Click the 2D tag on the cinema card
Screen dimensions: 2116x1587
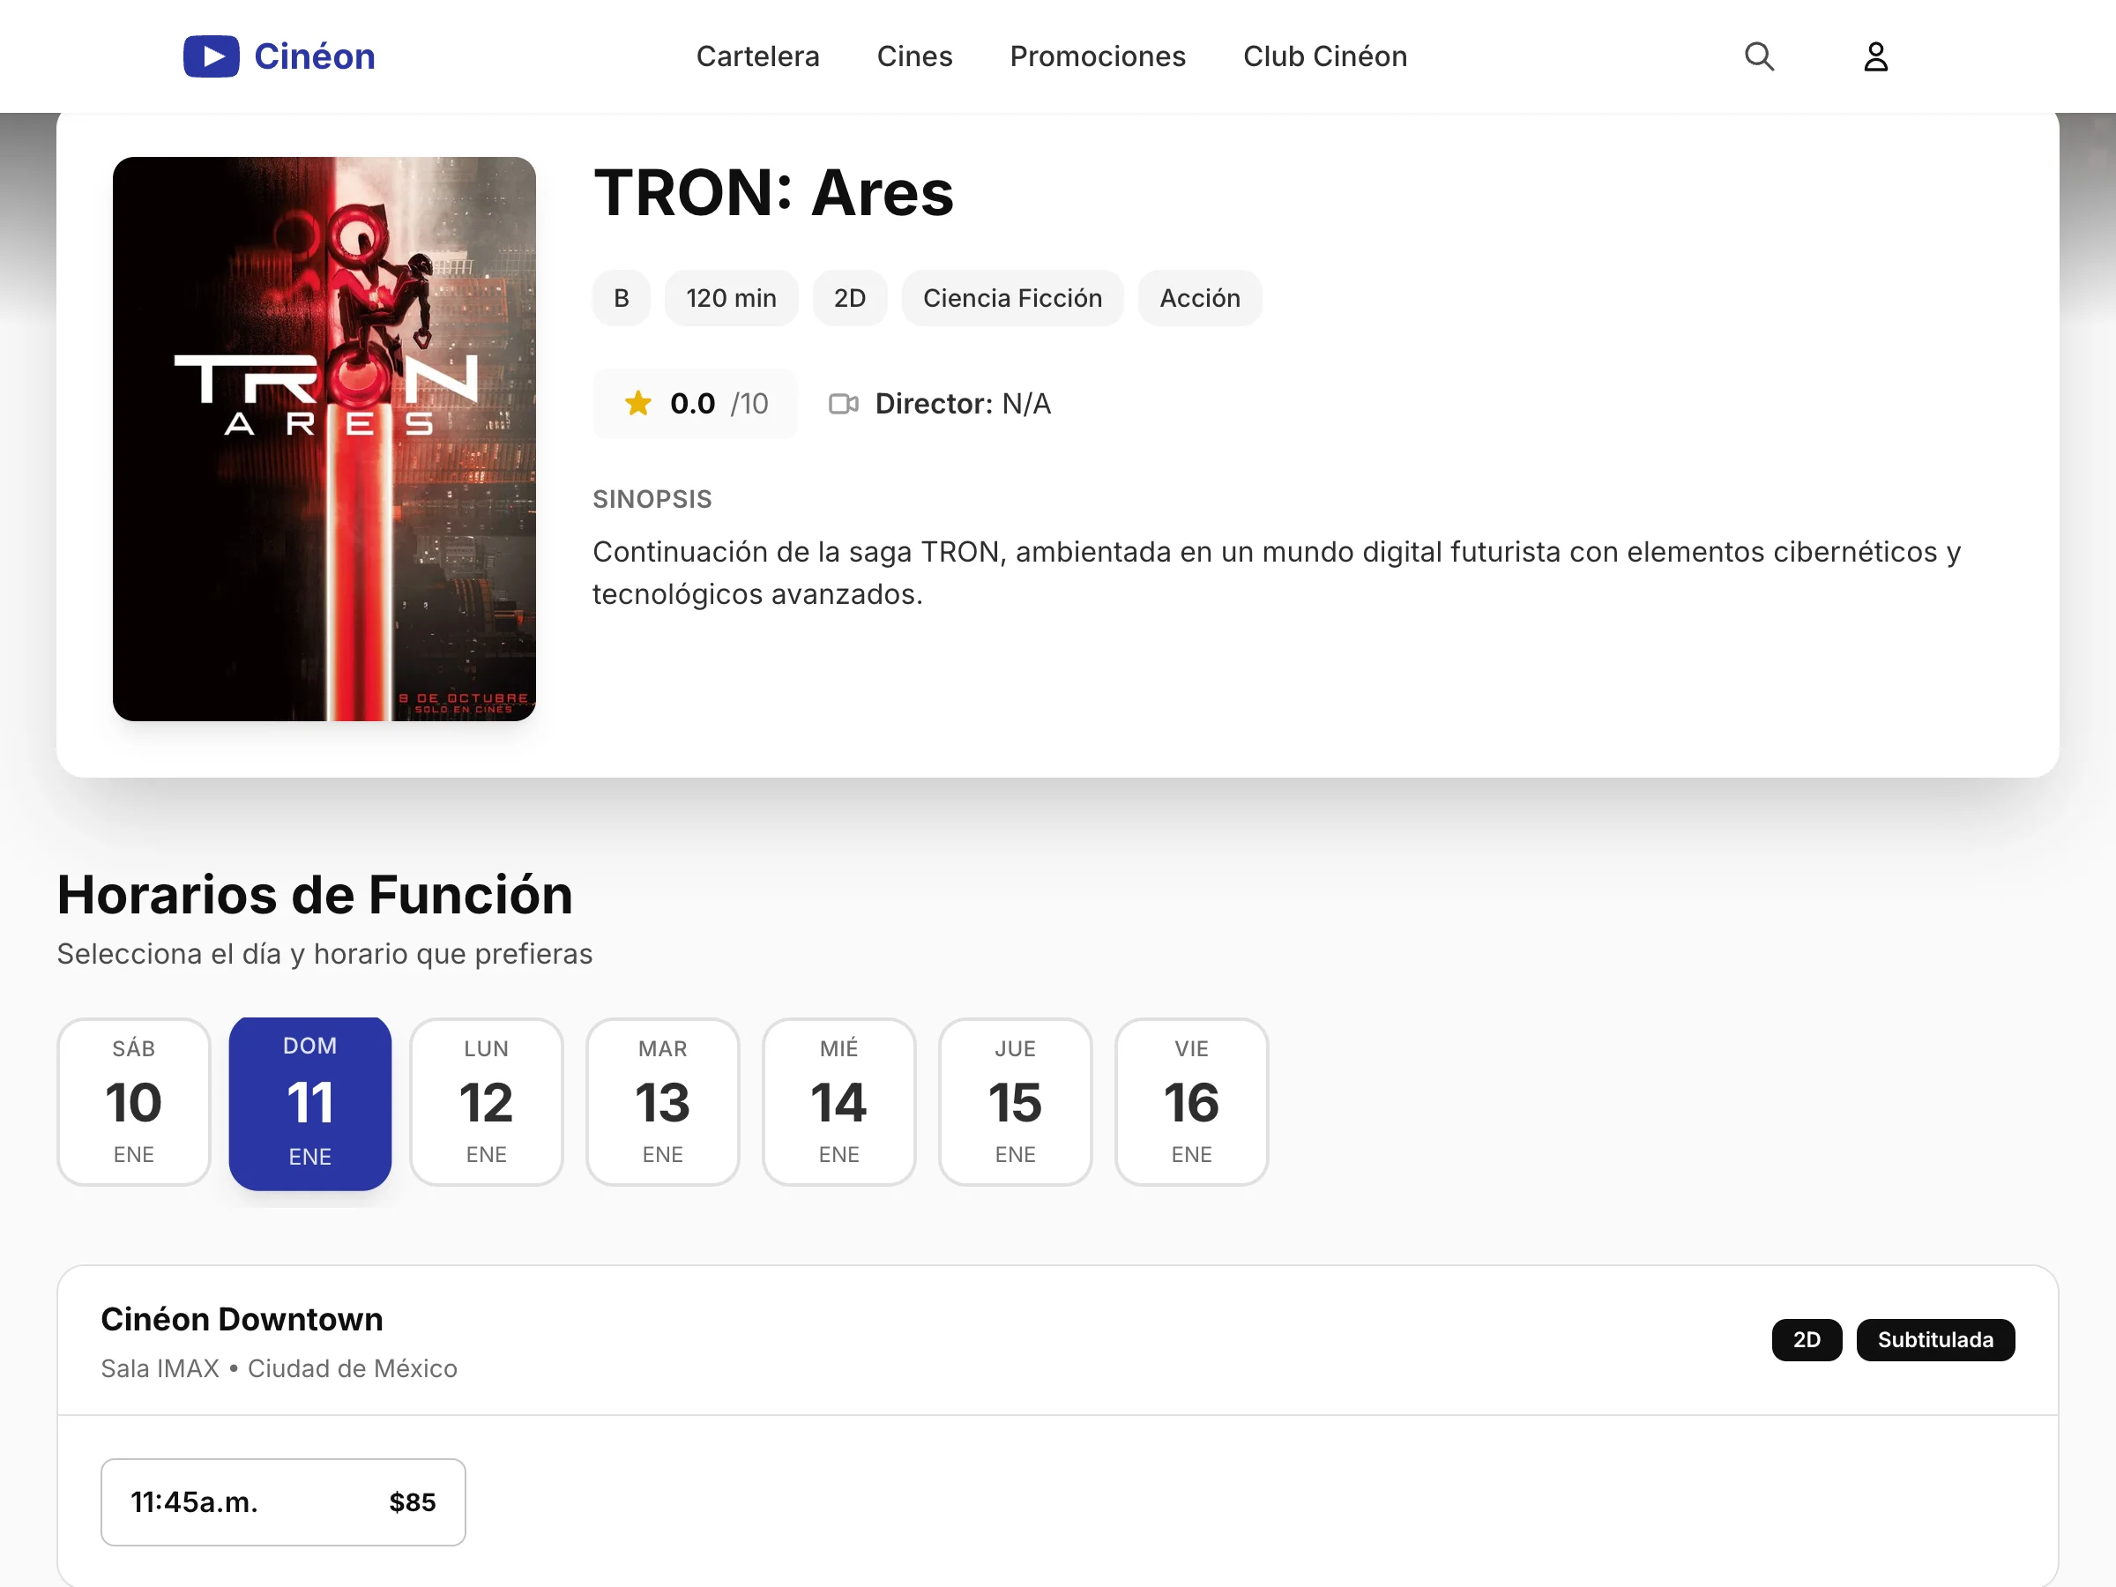pyautogui.click(x=1806, y=1339)
